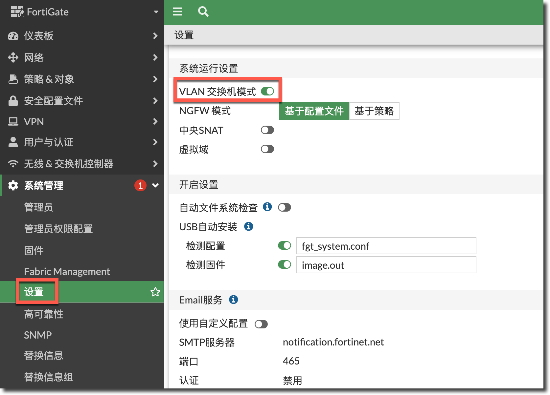Turn on the 虚拟域 toggle

coord(267,149)
